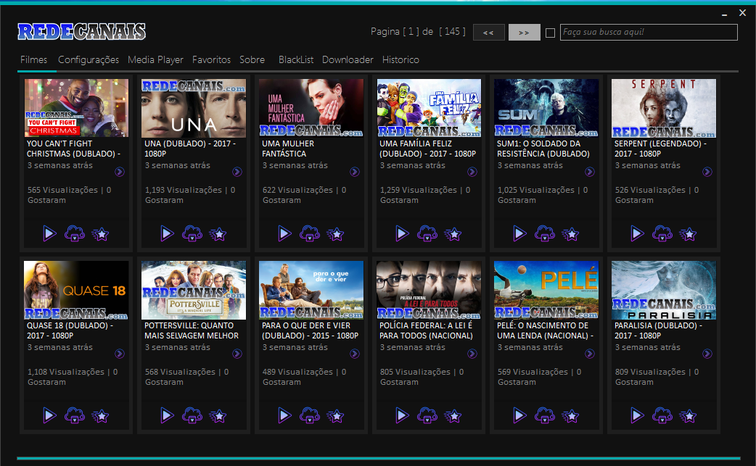Expand details arrow on Quase 18 card

tap(120, 354)
